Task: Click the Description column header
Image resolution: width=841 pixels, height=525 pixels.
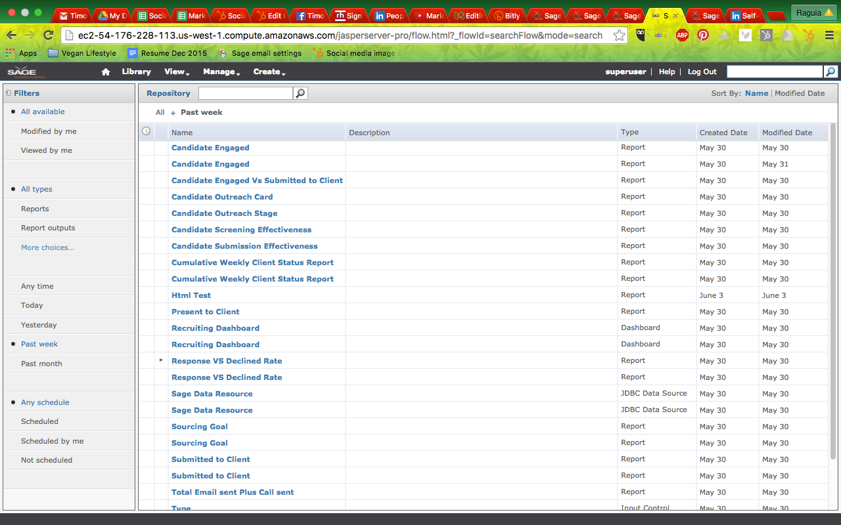Action: (x=482, y=133)
